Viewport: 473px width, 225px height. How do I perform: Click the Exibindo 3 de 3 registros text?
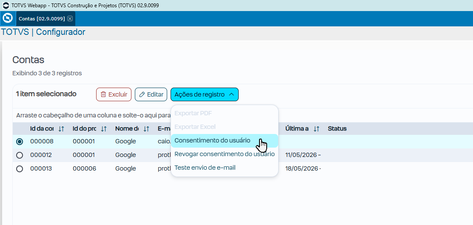click(47, 73)
